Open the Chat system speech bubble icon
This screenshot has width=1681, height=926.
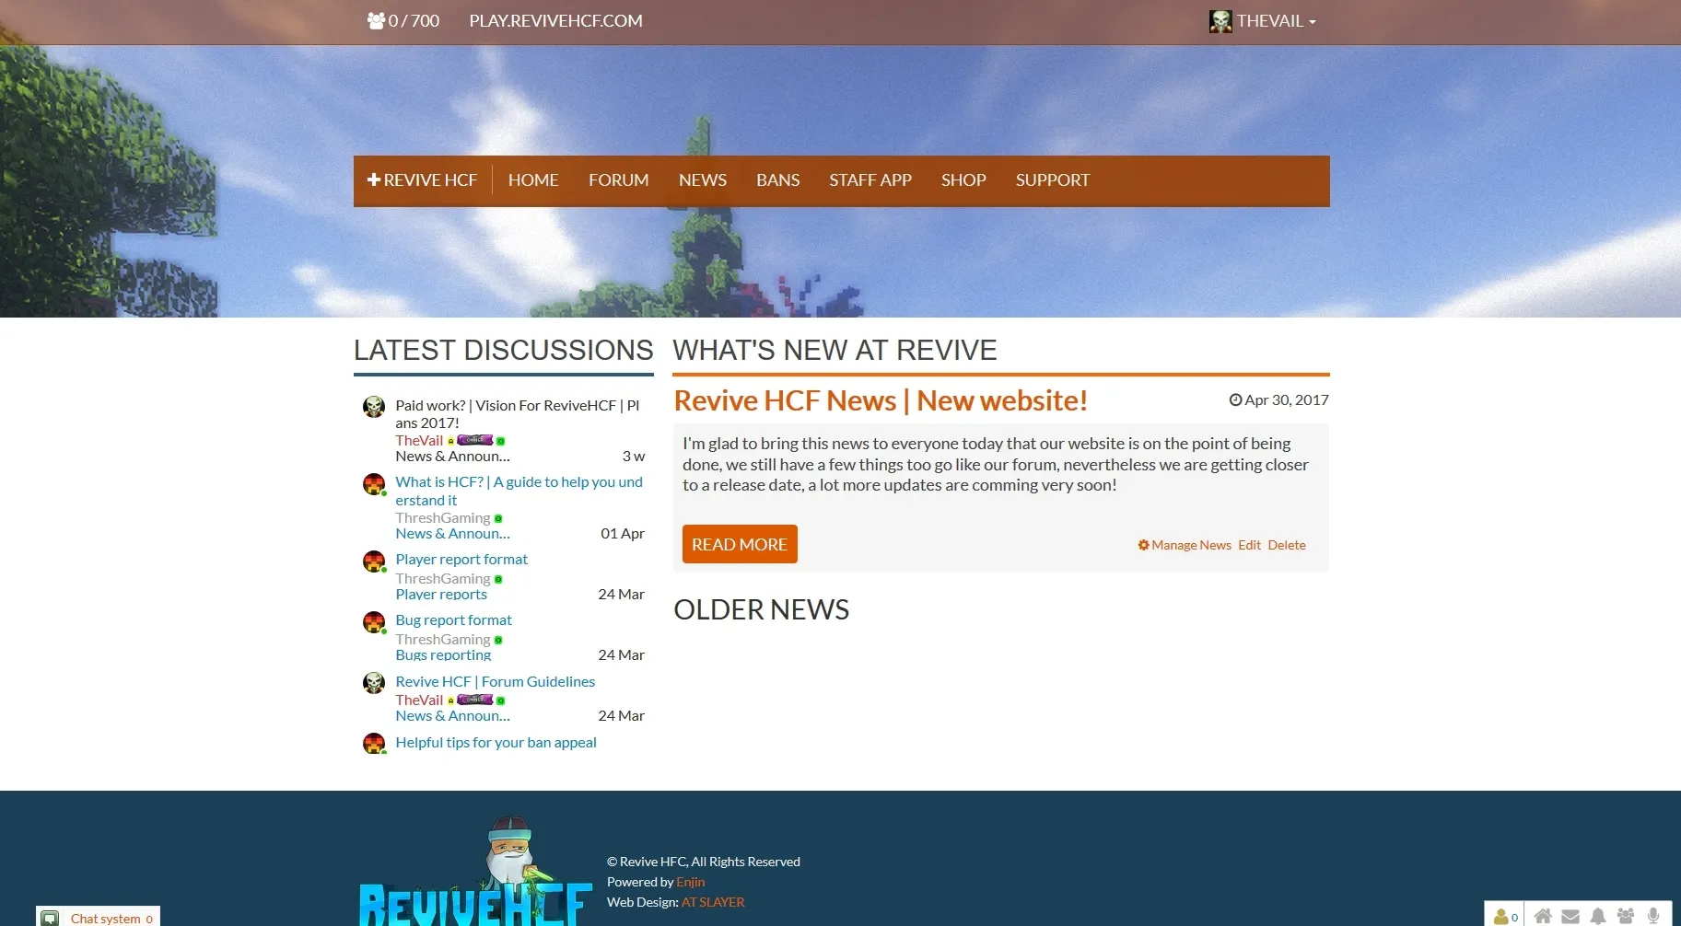[51, 919]
